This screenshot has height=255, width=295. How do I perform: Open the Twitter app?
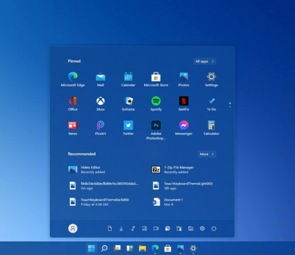[x=128, y=128]
